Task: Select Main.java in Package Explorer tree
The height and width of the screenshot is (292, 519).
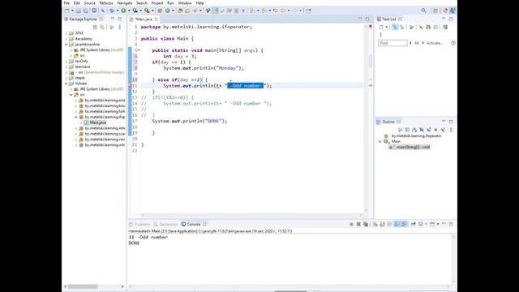Action: [x=97, y=122]
